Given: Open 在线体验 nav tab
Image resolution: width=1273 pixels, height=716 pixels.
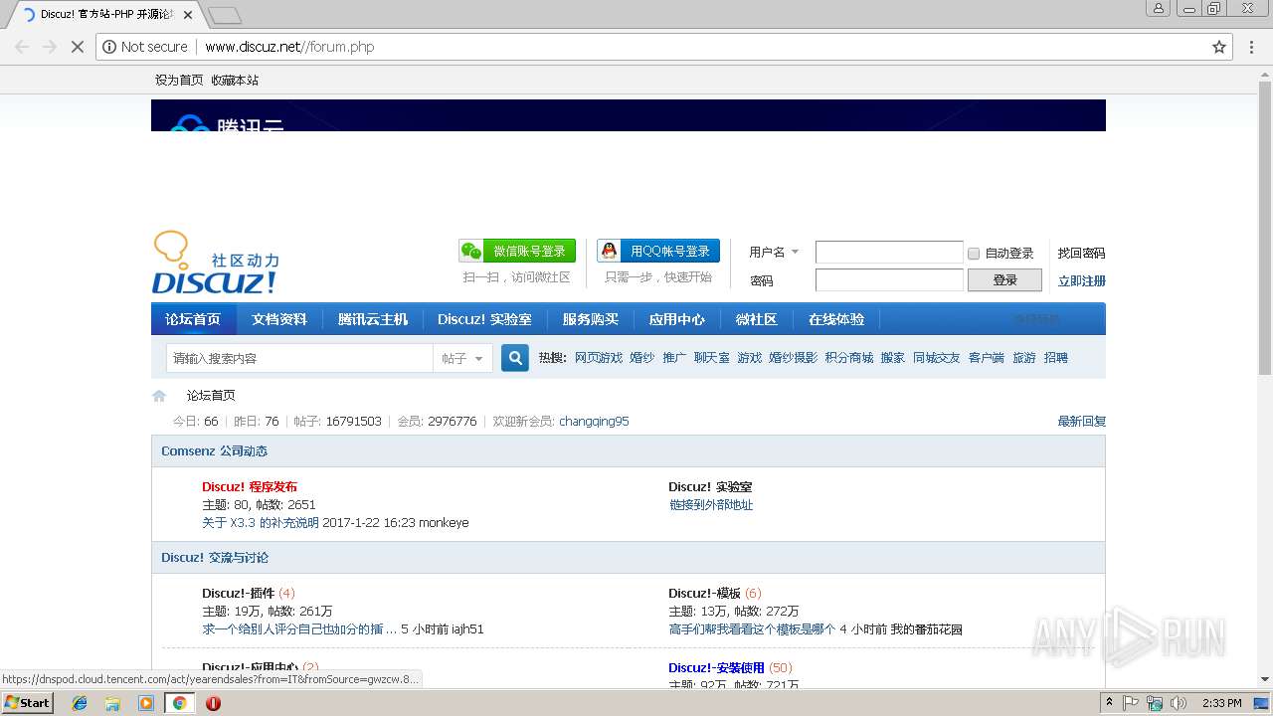Looking at the screenshot, I should click(x=836, y=319).
